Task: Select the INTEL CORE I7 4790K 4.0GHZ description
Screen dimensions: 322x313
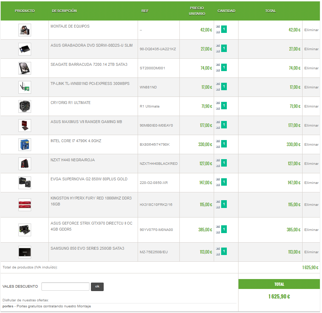Action: coord(76,141)
